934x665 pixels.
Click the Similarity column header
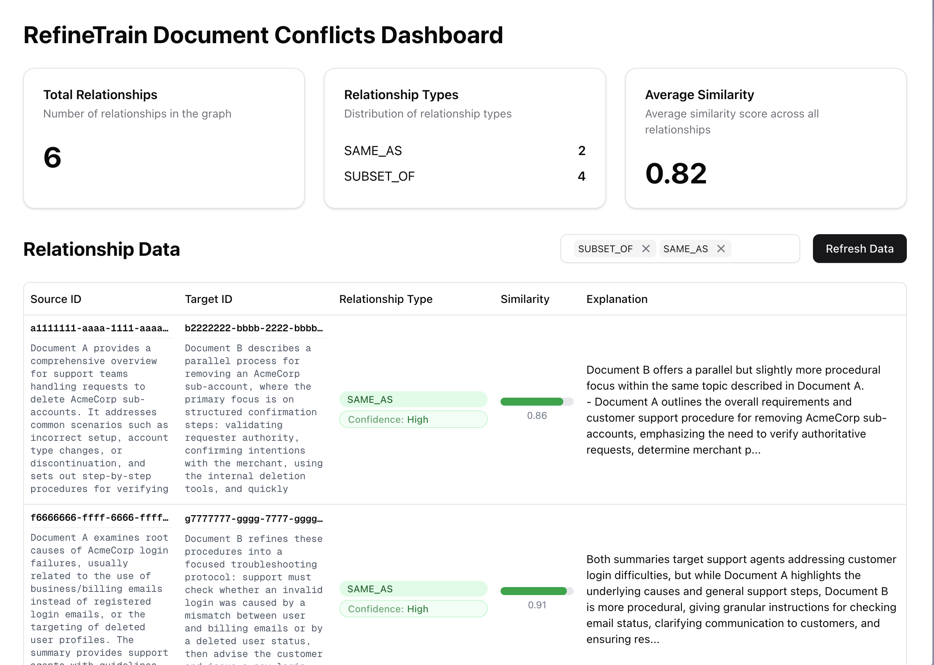pos(525,299)
